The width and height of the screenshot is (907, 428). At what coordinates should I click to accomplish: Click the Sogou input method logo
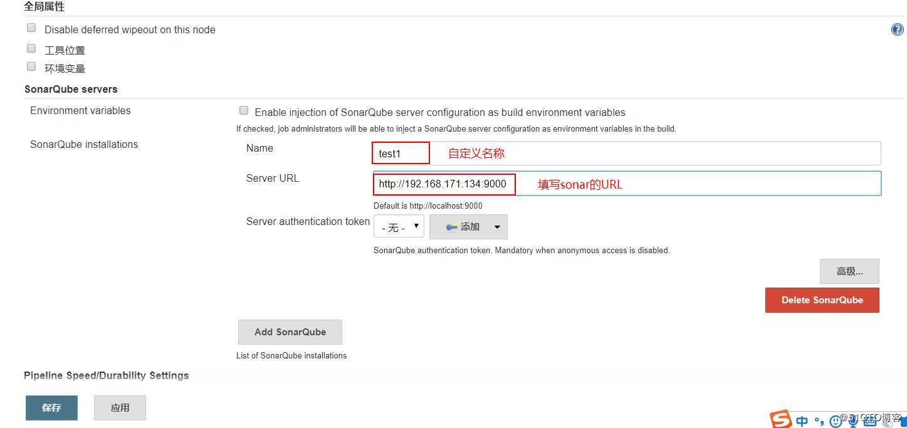[x=781, y=419]
